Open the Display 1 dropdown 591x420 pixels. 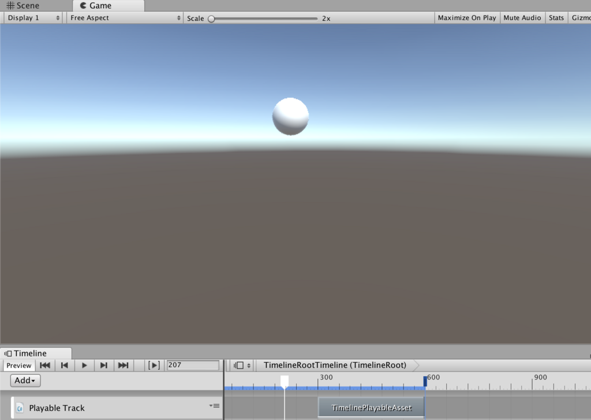click(x=33, y=18)
